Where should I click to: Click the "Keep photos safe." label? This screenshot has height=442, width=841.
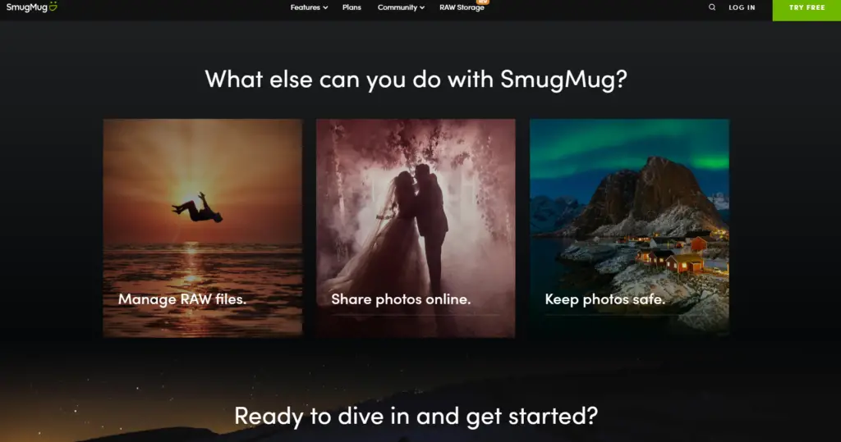[604, 299]
